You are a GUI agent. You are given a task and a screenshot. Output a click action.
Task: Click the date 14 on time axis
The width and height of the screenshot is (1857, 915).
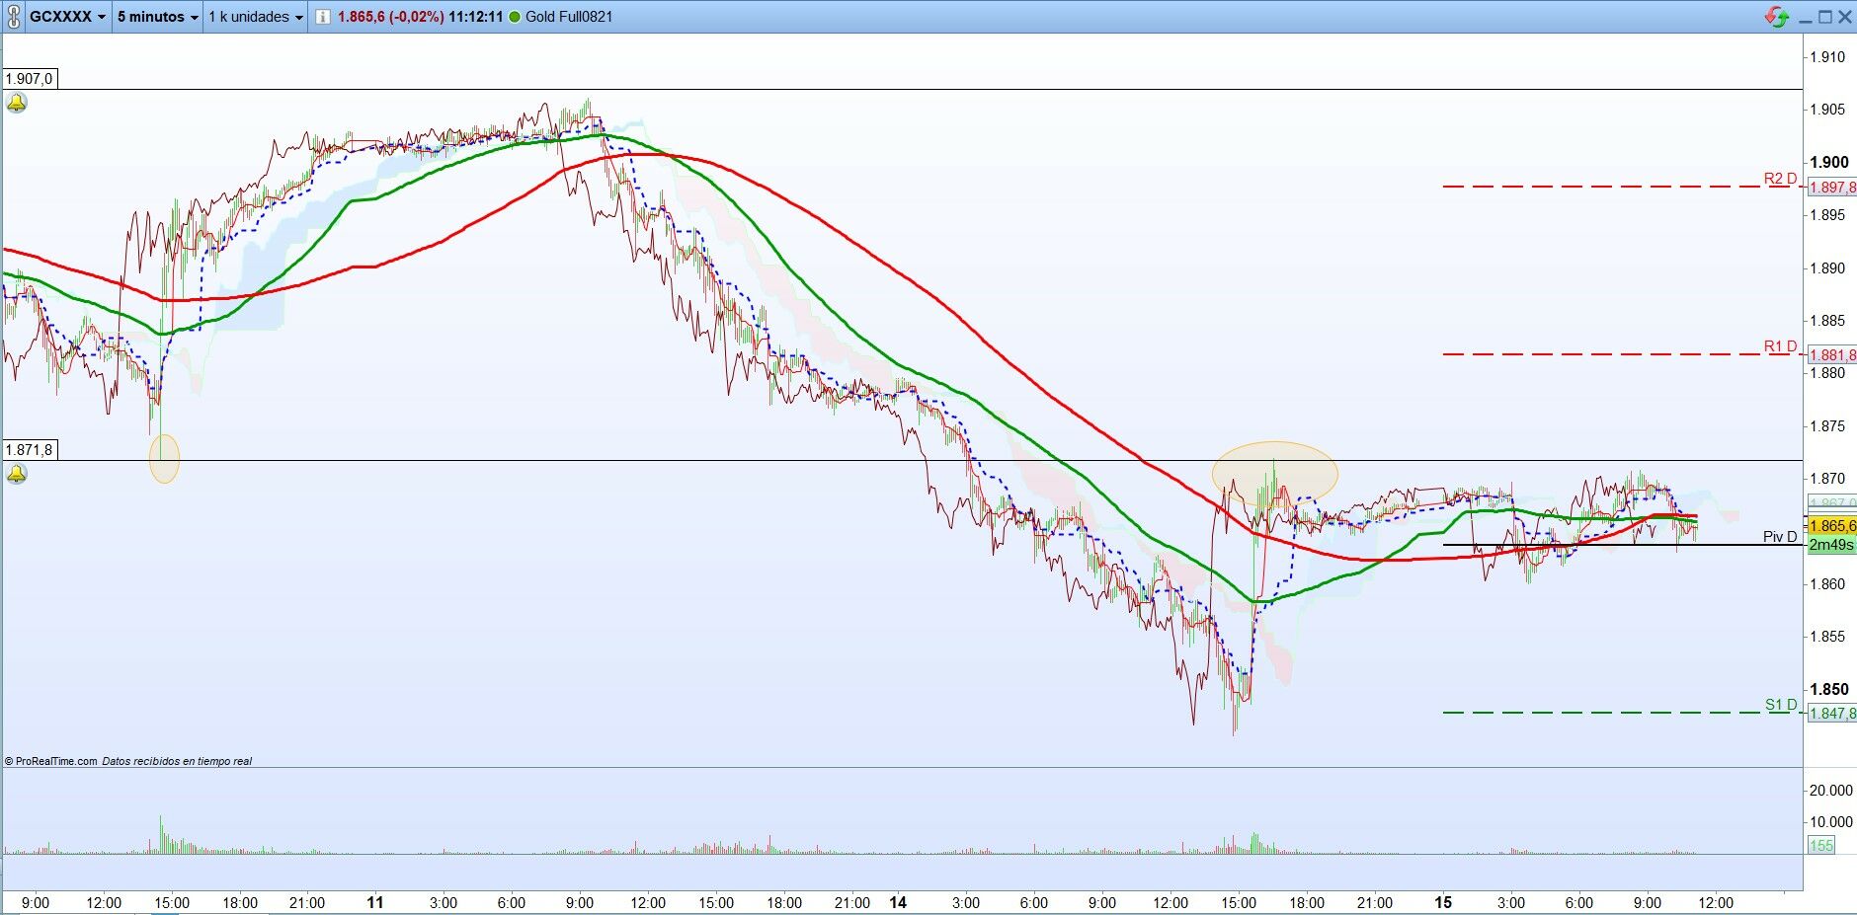tap(898, 902)
